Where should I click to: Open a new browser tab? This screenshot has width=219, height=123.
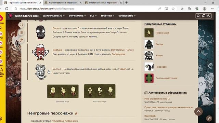click(x=126, y=3)
